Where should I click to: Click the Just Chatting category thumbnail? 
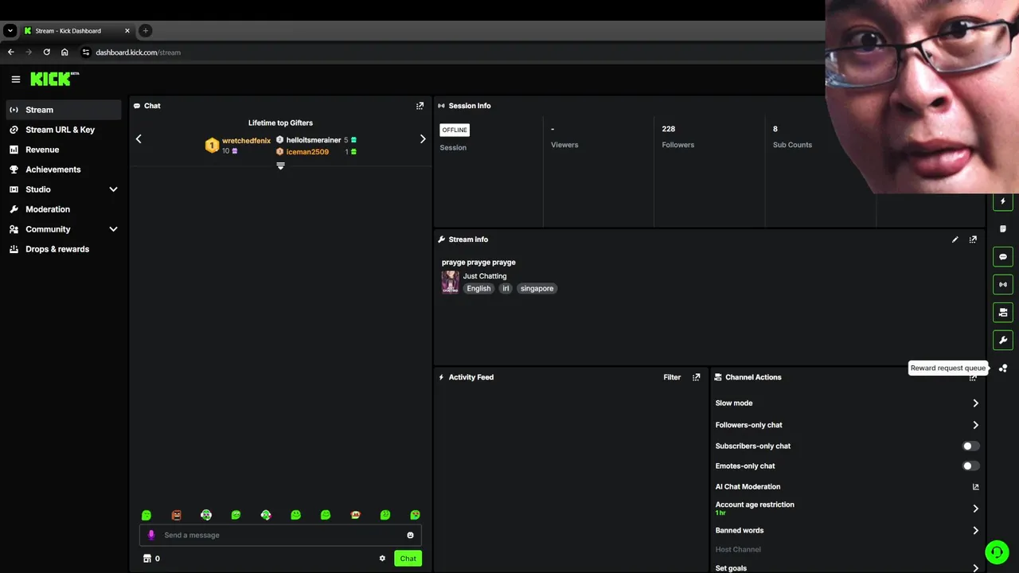[451, 283]
